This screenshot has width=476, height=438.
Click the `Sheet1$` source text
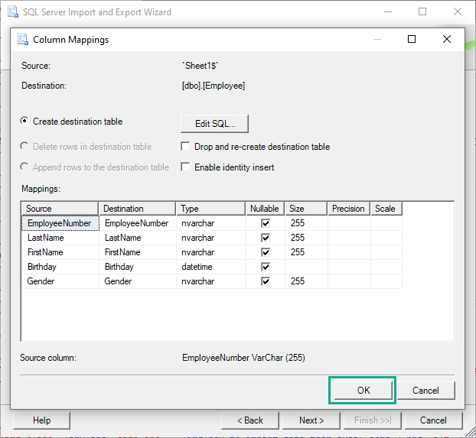click(x=201, y=66)
